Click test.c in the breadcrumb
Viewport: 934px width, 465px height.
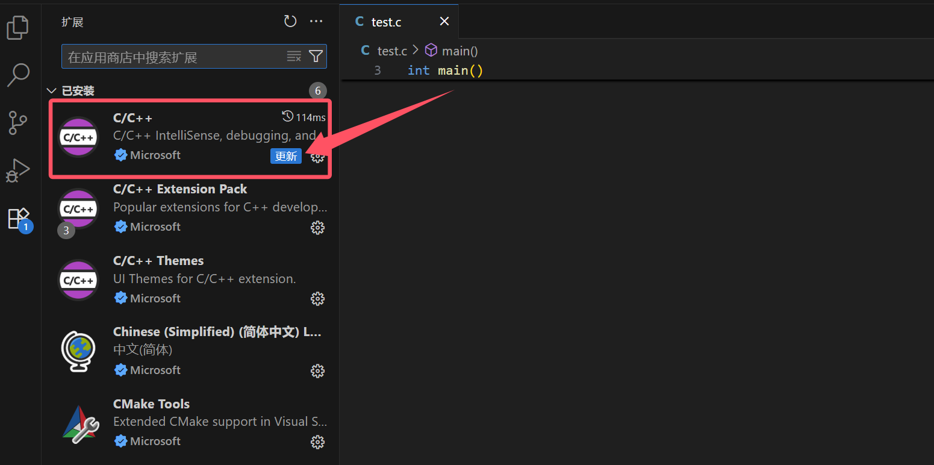[x=392, y=51]
